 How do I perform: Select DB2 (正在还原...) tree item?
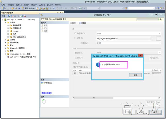point(19,37)
